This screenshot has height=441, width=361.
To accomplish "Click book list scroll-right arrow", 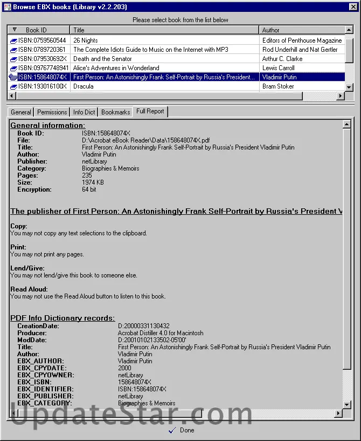I will click(340, 96).
